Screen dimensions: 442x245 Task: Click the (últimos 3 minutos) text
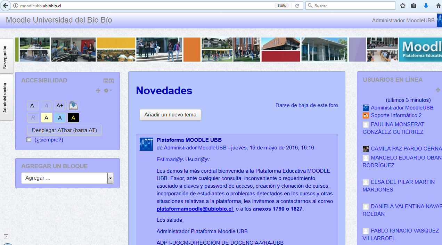tap(408, 100)
